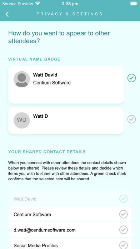The height and width of the screenshot is (249, 140).
Task: Tap the battery icon in status bar
Action: [134, 4]
